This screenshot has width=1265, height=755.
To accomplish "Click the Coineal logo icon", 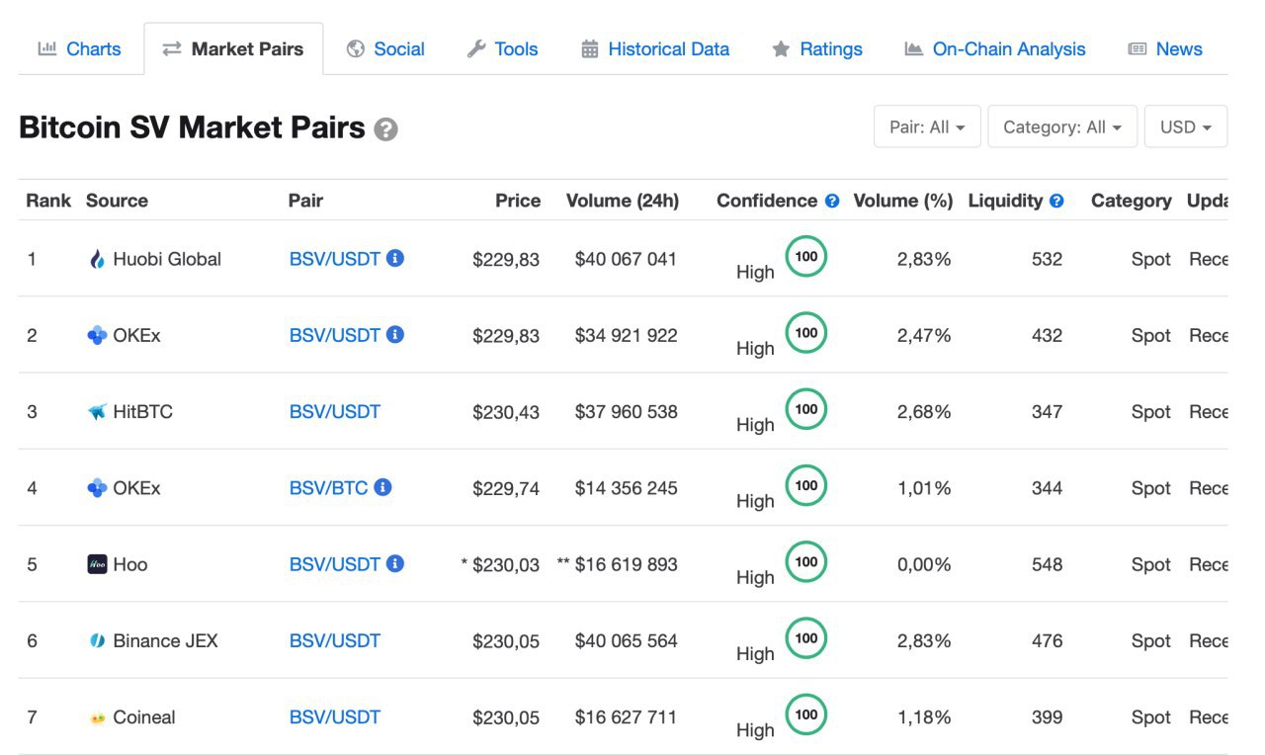I will (x=97, y=718).
